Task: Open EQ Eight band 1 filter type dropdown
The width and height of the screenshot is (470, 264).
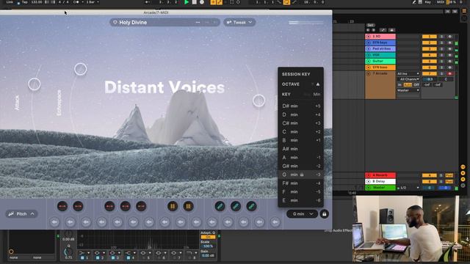Action: pyautogui.click(x=84, y=253)
